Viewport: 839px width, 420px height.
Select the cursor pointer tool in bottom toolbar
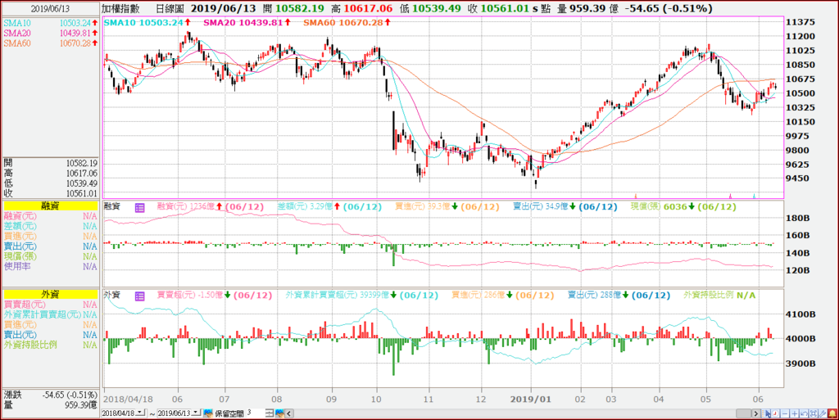point(766,413)
